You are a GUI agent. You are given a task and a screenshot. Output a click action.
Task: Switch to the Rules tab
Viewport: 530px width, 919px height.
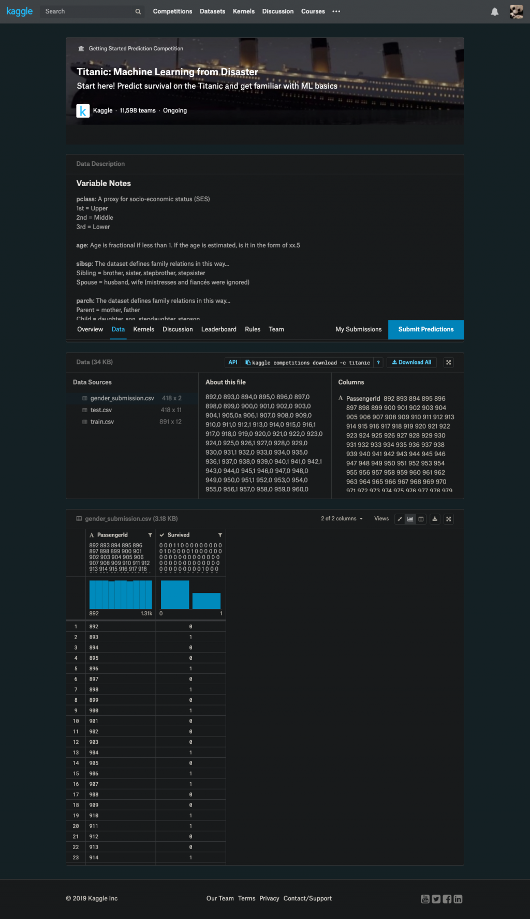pyautogui.click(x=253, y=330)
